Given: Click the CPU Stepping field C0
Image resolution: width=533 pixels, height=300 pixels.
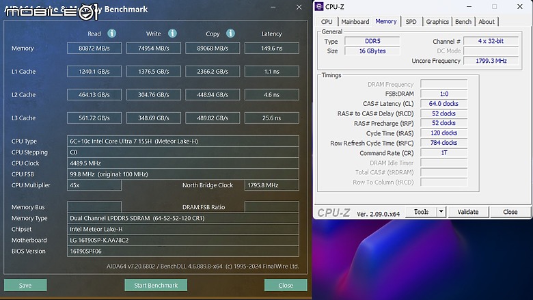Looking at the screenshot, I should (183, 152).
